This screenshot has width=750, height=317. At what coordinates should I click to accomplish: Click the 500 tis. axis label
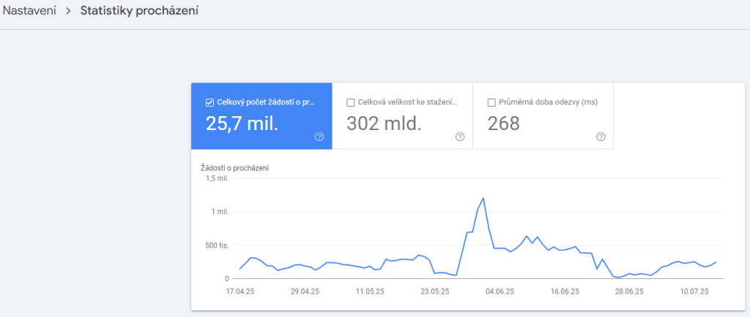coord(218,245)
